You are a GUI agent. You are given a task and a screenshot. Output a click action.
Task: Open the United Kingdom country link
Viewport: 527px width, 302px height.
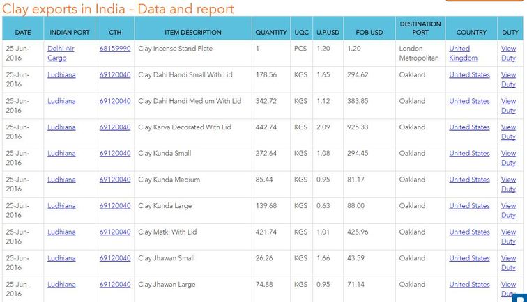pos(463,54)
